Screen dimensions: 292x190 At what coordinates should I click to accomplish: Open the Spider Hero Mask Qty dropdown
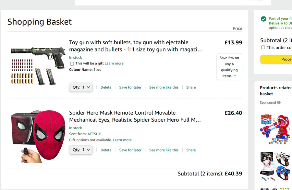point(81,150)
